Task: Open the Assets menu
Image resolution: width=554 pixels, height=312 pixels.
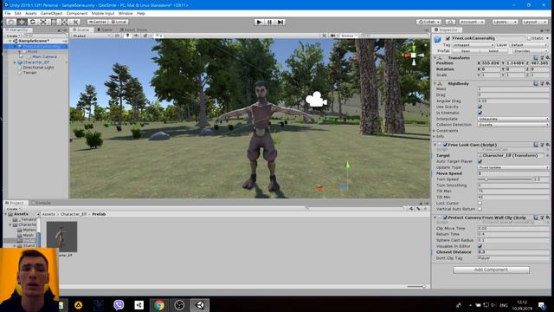Action: [31, 14]
